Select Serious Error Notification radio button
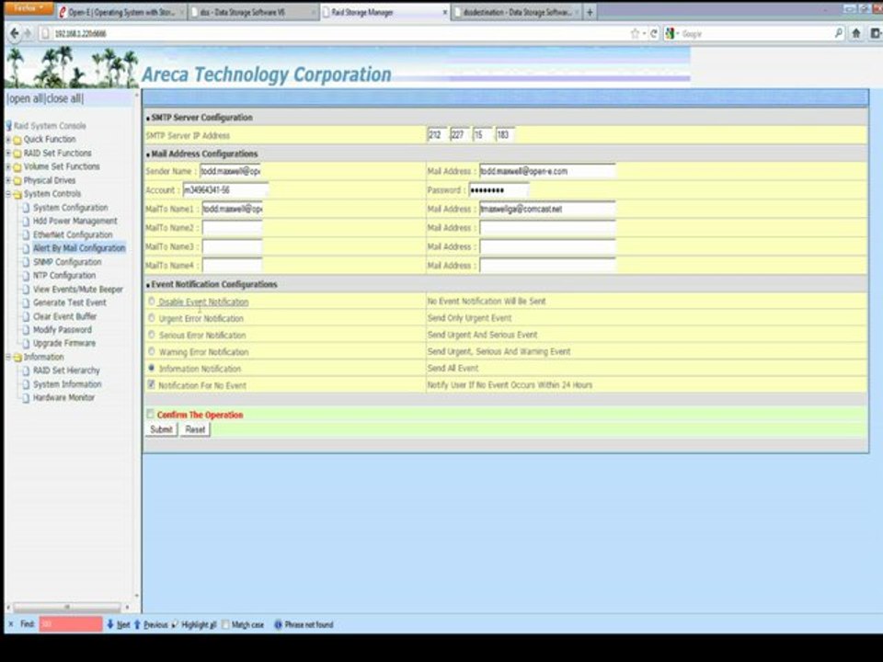883x662 pixels. [x=152, y=335]
